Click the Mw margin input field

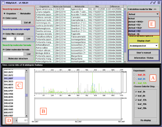point(20,39)
